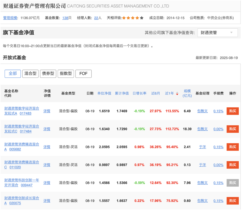The image size is (243, 210).
Task: Sort table by 日增长率 column
Action: pyautogui.click(x=140, y=93)
